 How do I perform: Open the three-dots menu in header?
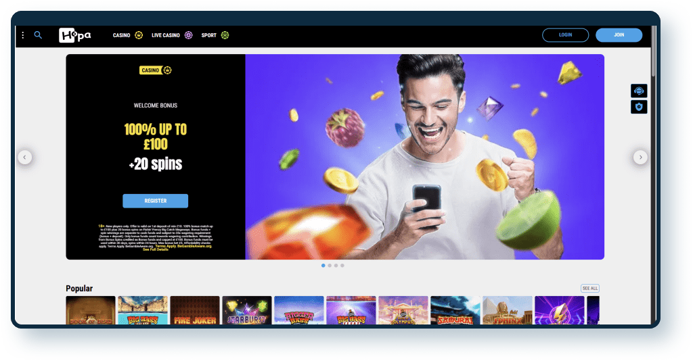(x=23, y=35)
